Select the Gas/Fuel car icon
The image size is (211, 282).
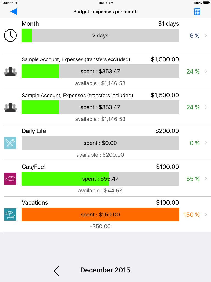click(x=10, y=178)
